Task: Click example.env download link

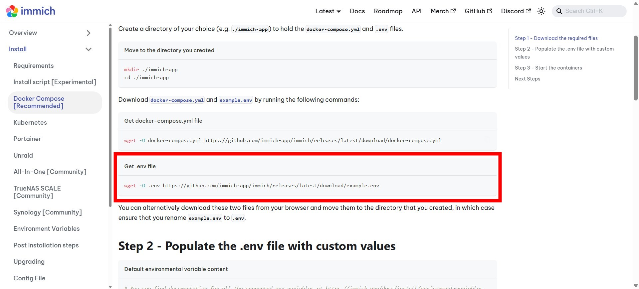Action: click(x=236, y=100)
